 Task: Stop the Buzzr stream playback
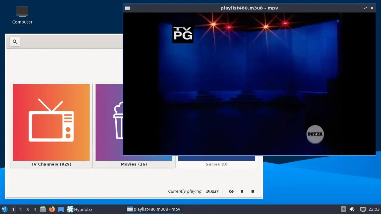253,191
